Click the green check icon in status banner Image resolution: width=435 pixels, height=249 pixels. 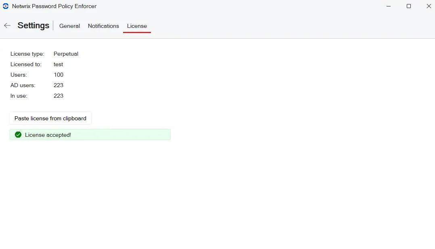pos(18,135)
